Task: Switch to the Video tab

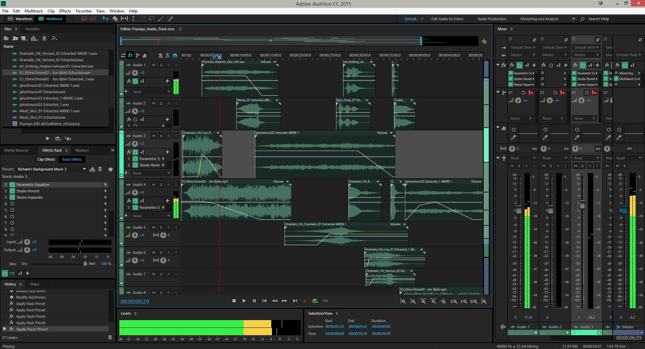Action: 34,284
